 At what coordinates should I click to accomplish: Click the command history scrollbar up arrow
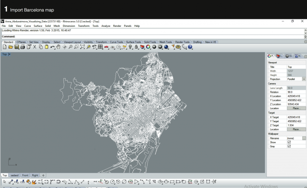click(x=305, y=30)
